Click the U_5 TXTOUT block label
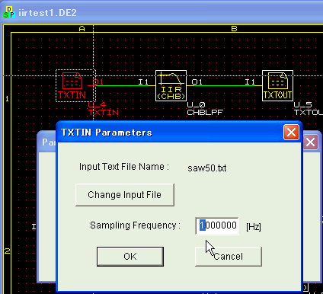This screenshot has height=294, width=323. click(308, 109)
